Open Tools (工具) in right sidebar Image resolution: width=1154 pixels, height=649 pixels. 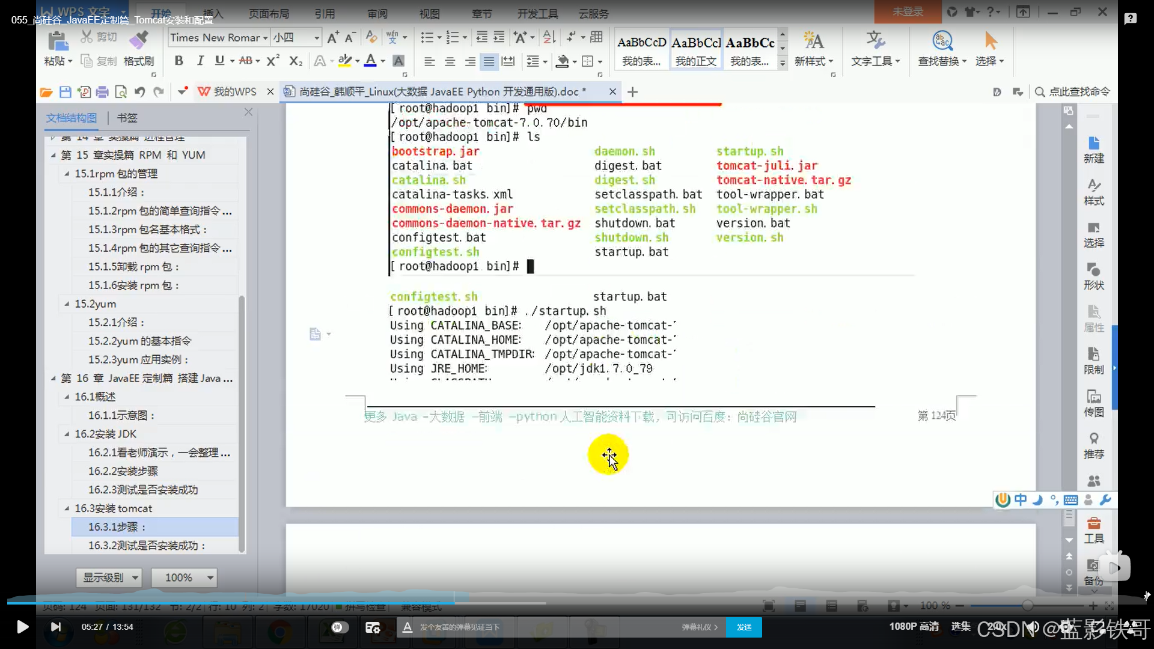coord(1093,530)
